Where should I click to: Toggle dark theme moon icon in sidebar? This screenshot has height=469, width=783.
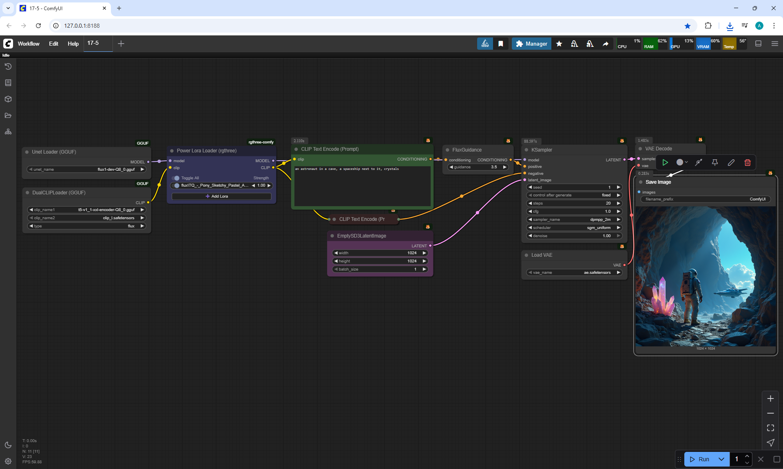(8, 445)
